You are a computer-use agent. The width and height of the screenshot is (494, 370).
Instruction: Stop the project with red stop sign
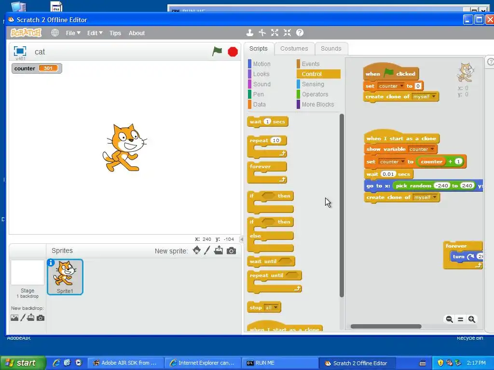[x=233, y=52]
